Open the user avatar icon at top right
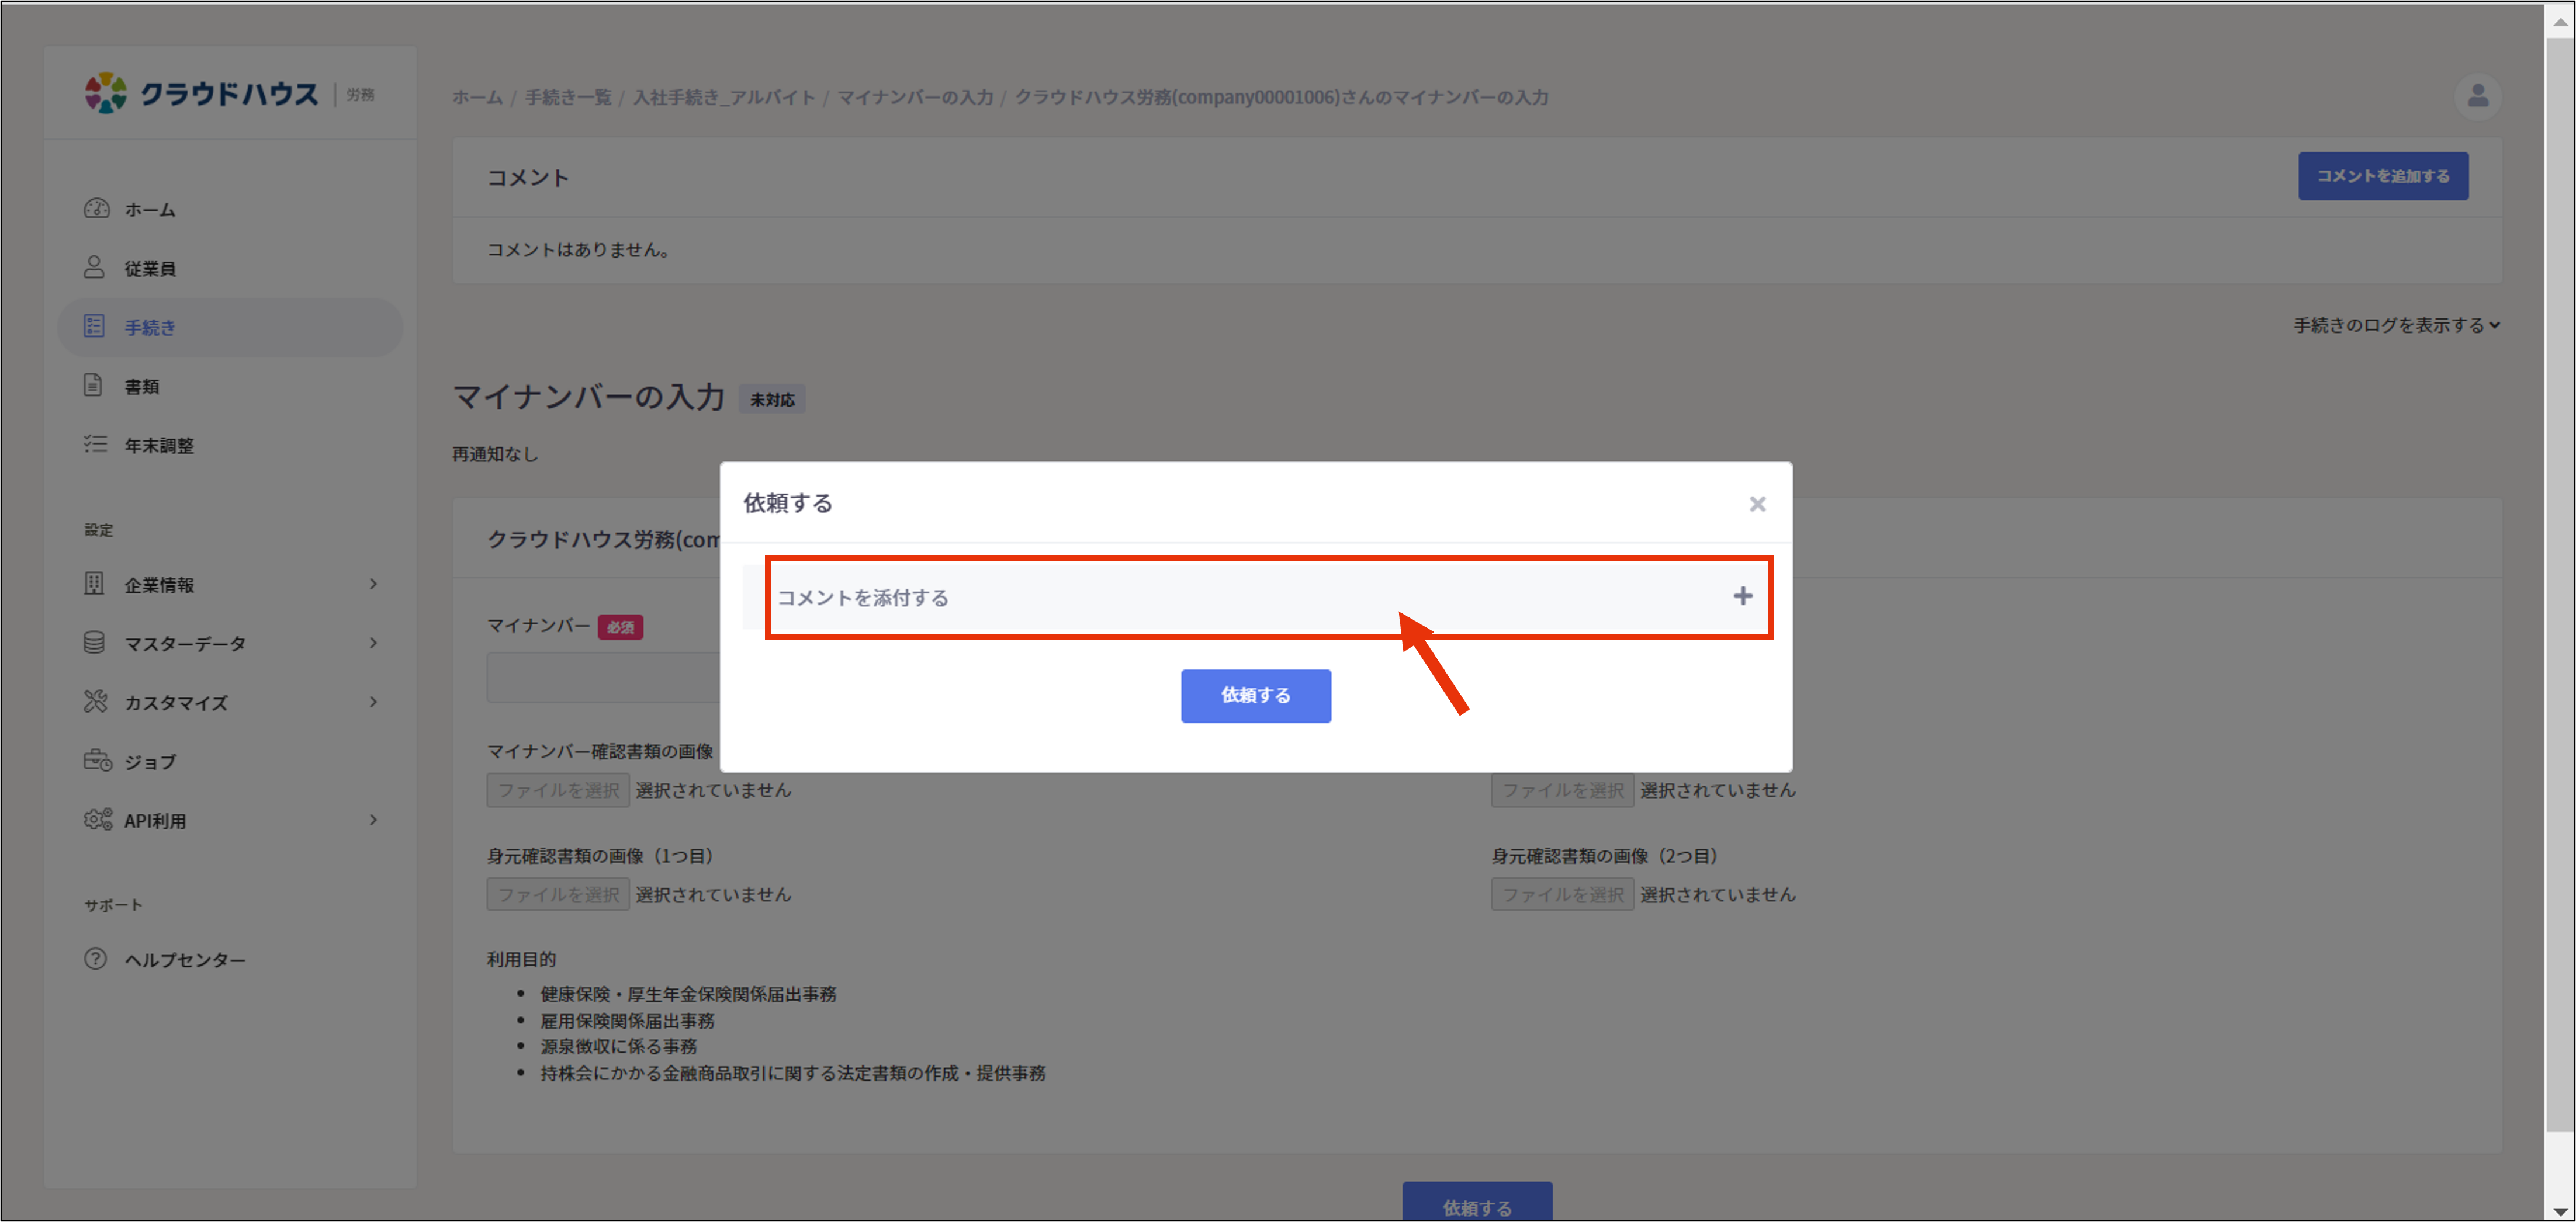This screenshot has width=2576, height=1222. pyautogui.click(x=2477, y=96)
